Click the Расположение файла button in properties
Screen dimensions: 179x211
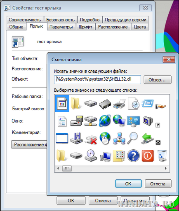[29, 144]
